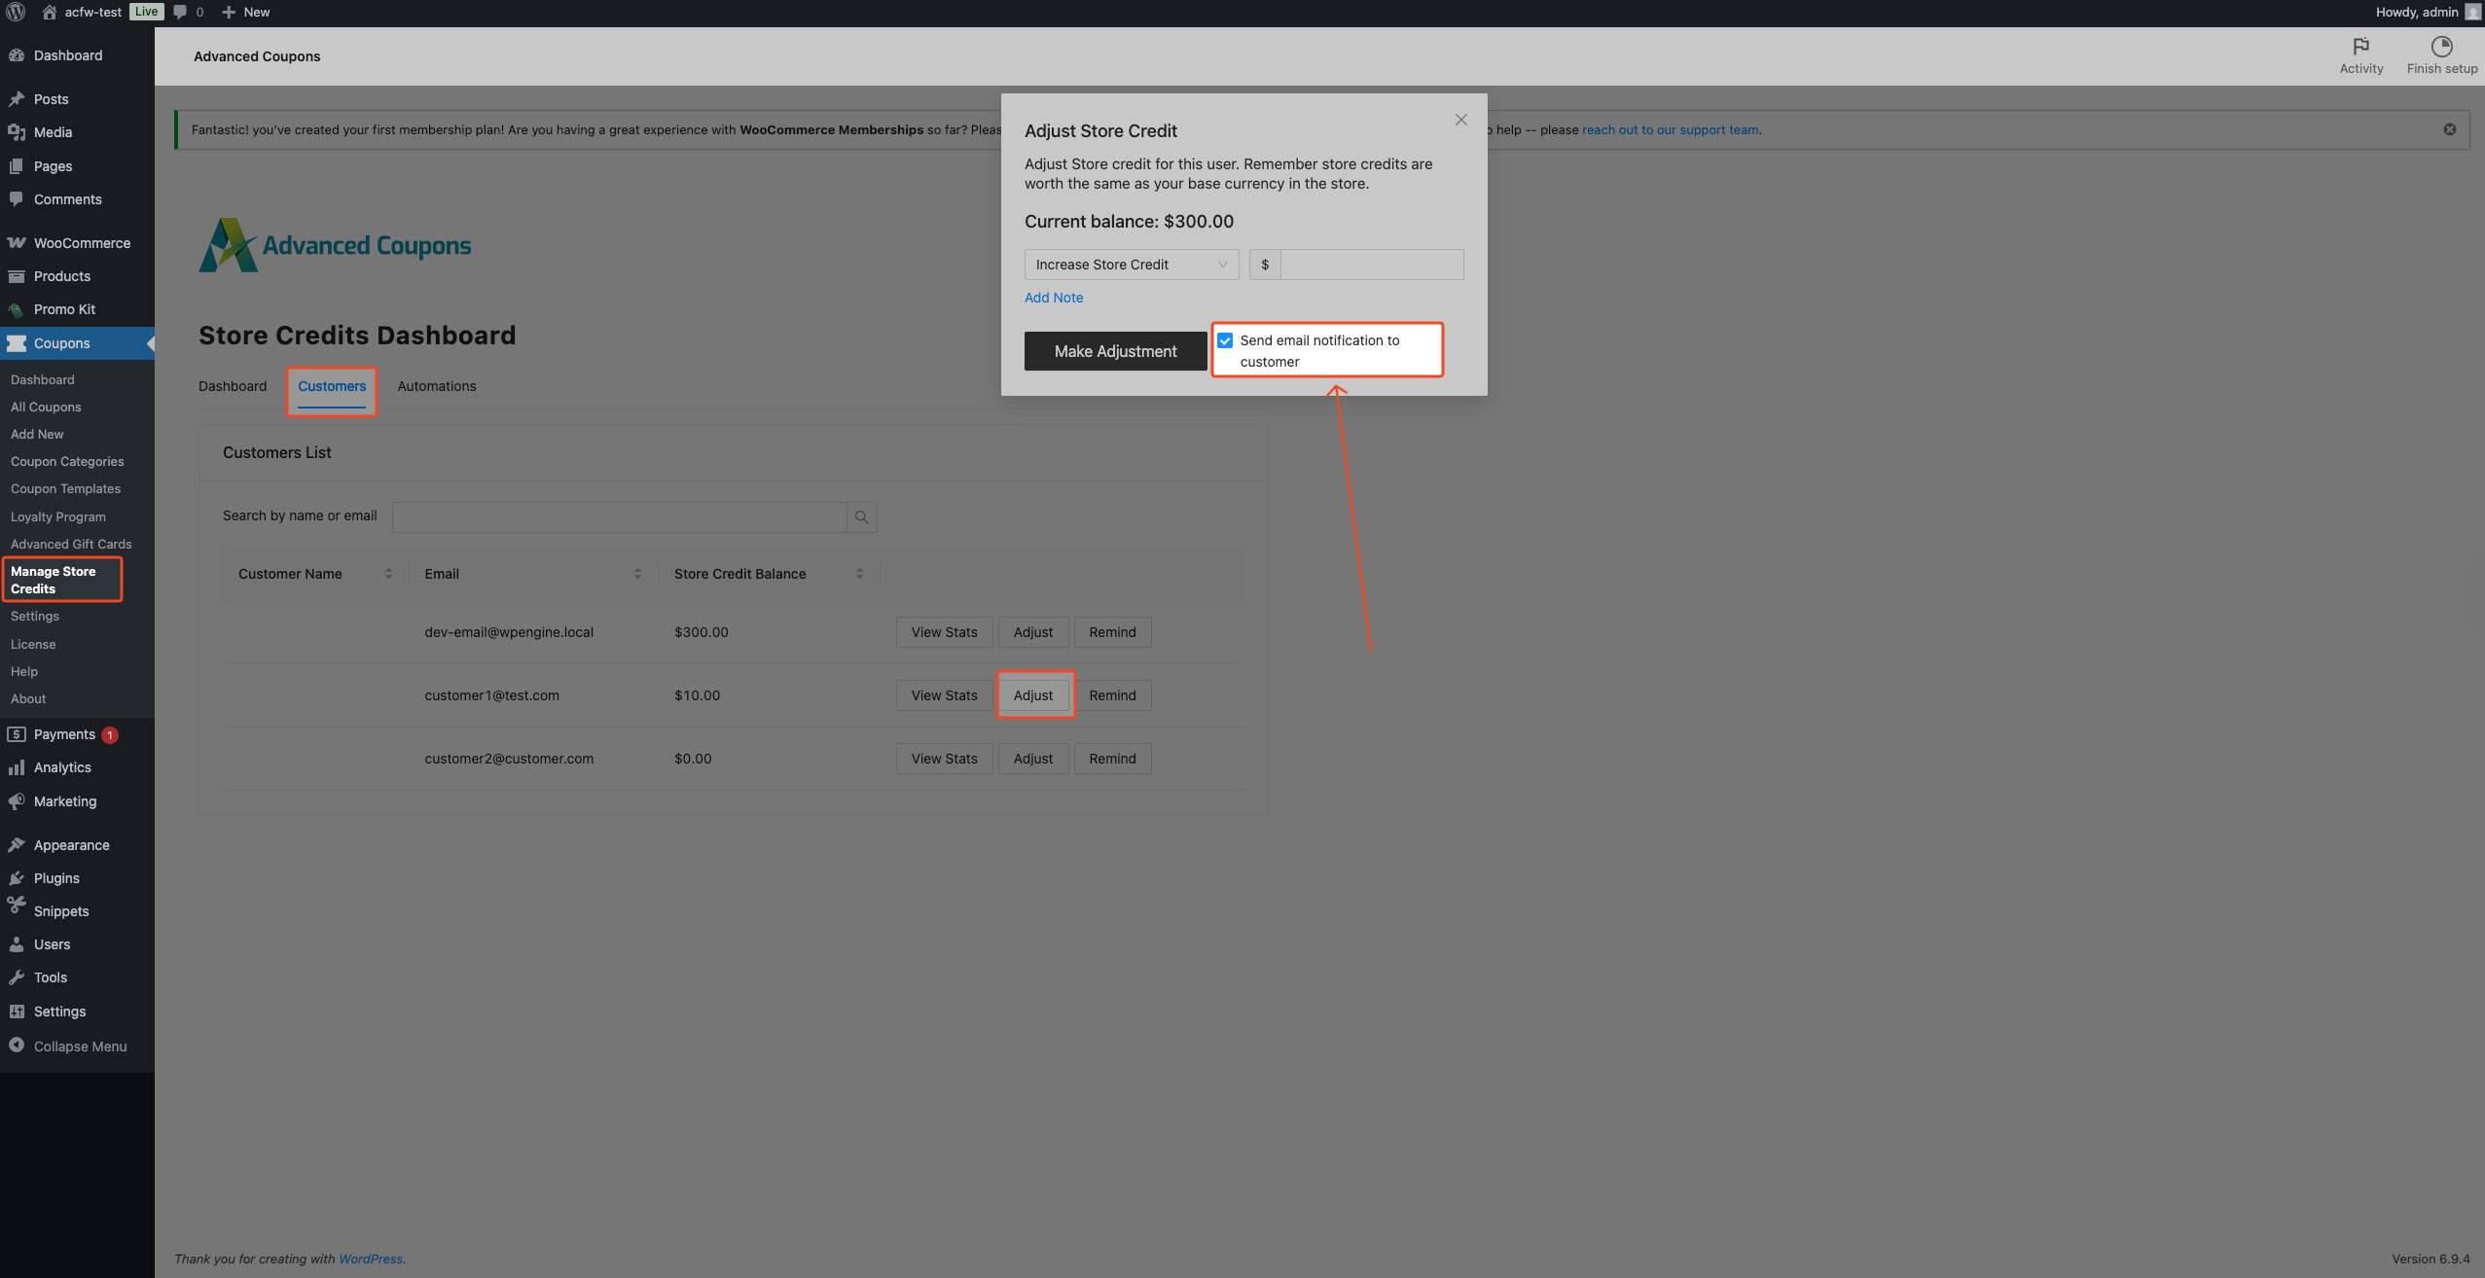Click the store credit amount field
The height and width of the screenshot is (1278, 2485).
[x=1371, y=265]
